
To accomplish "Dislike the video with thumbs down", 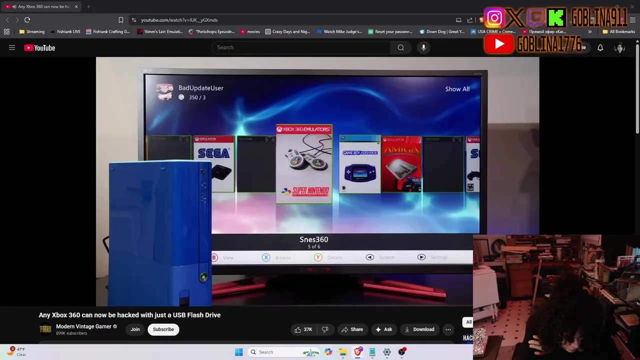I will coord(325,329).
